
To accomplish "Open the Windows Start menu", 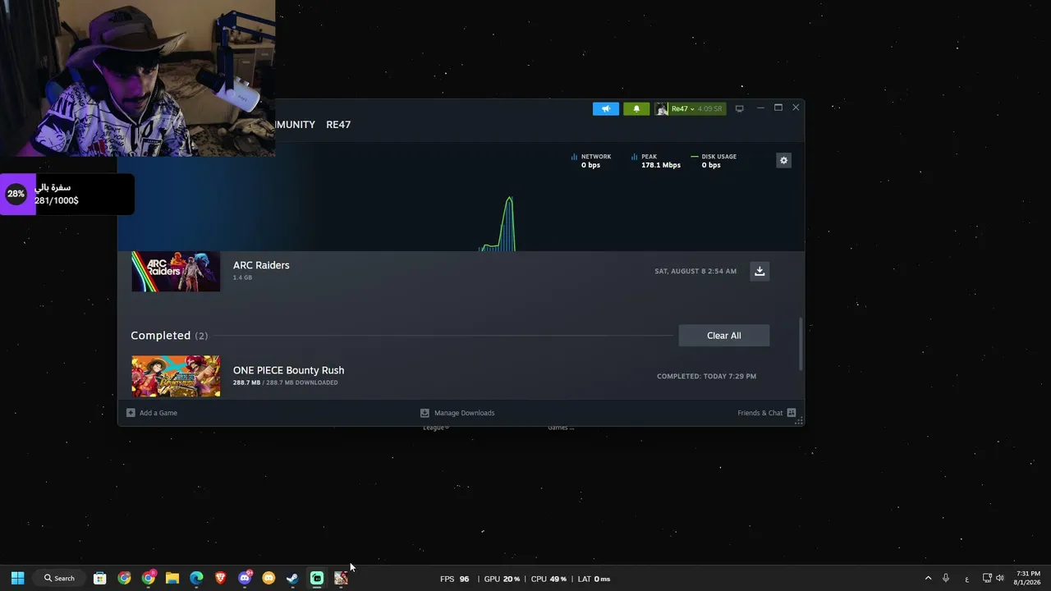I will coord(17,579).
